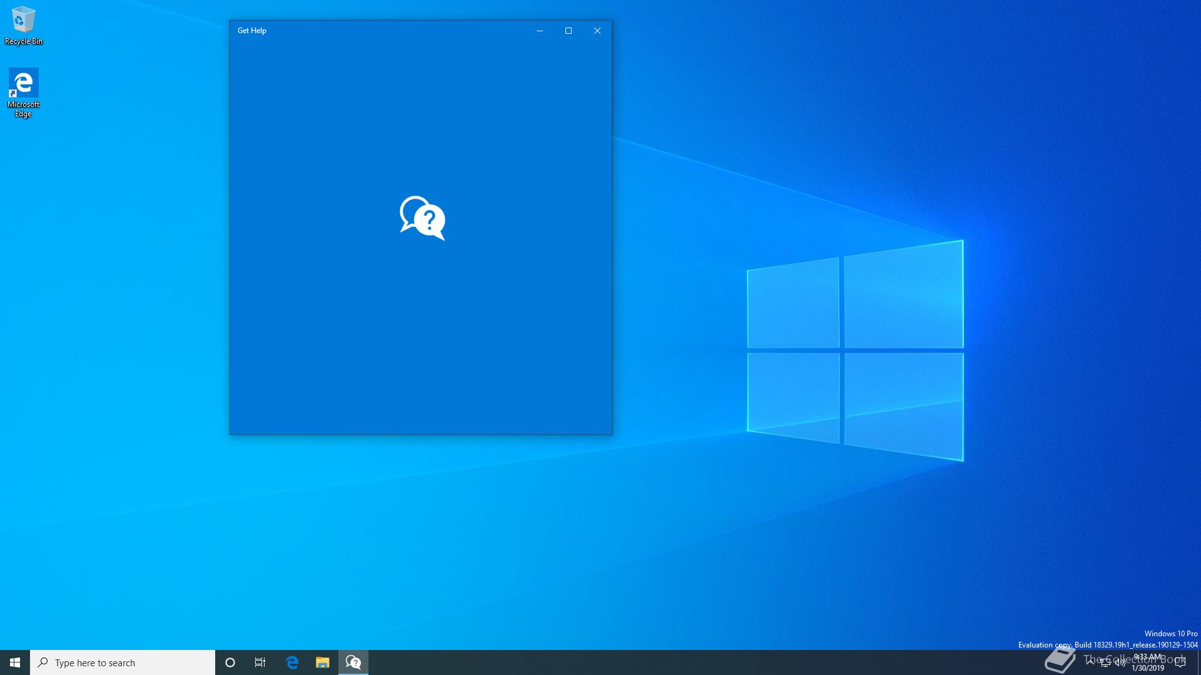
Task: Close the Get Help window
Action: pos(597,31)
